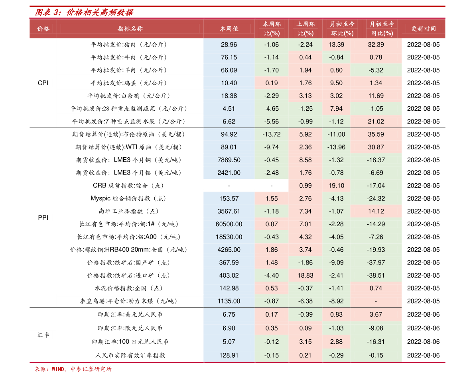Click the -38.51 year-on-year cell
Viewport: 475px width, 380px height.
pyautogui.click(x=376, y=275)
